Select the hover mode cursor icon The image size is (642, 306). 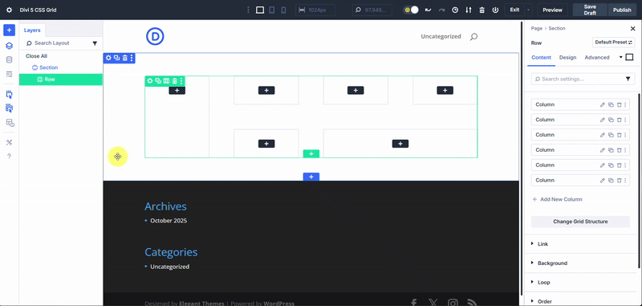(x=9, y=108)
